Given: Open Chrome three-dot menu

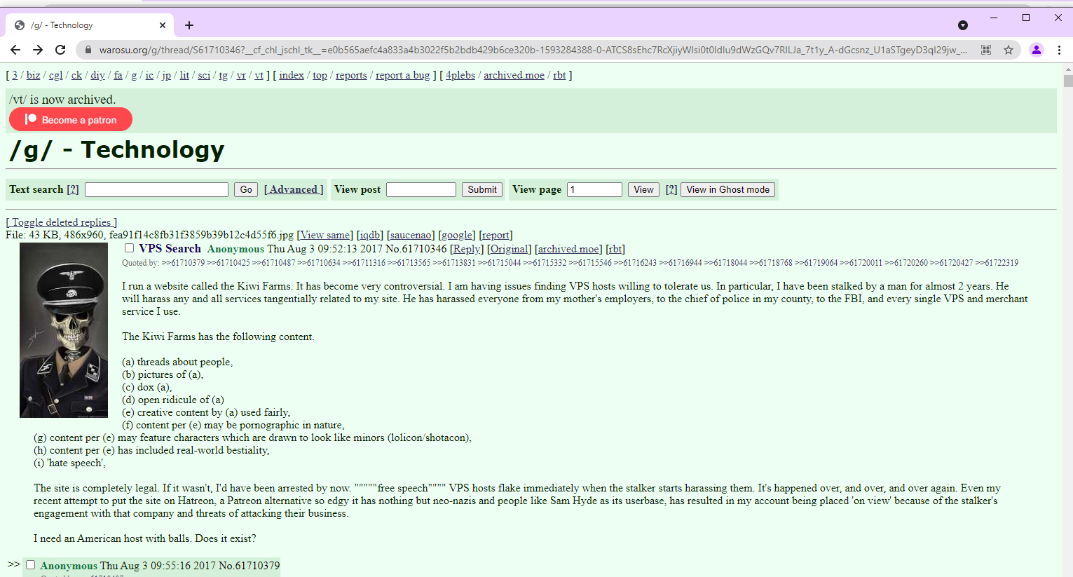Looking at the screenshot, I should point(1059,50).
